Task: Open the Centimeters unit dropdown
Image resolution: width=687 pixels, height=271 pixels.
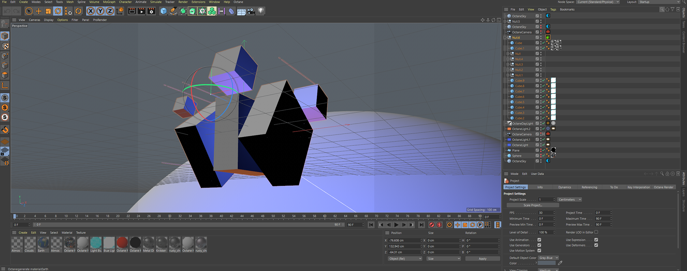Action: [570, 199]
